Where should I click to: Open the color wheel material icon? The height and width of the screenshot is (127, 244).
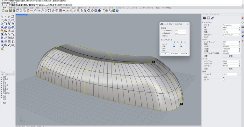[x=89, y=11]
